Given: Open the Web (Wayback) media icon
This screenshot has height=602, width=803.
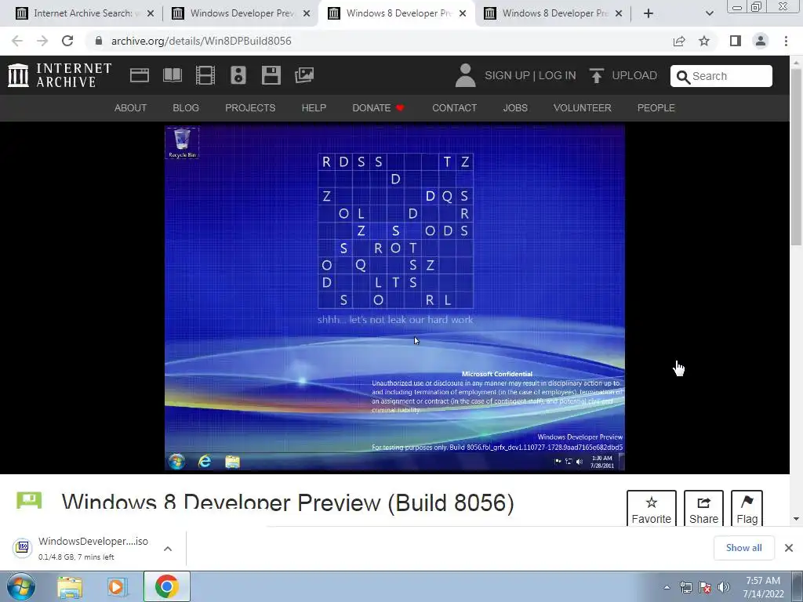Looking at the screenshot, I should tap(140, 75).
